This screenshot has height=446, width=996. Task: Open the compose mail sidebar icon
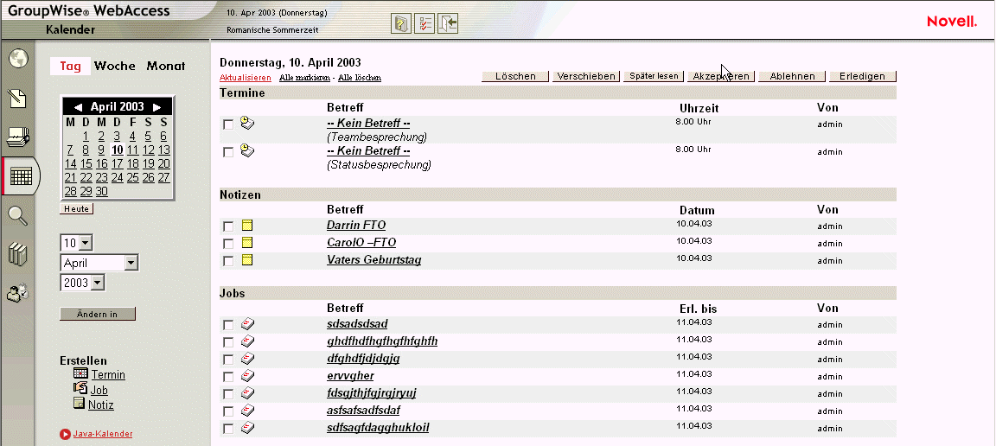[x=18, y=99]
